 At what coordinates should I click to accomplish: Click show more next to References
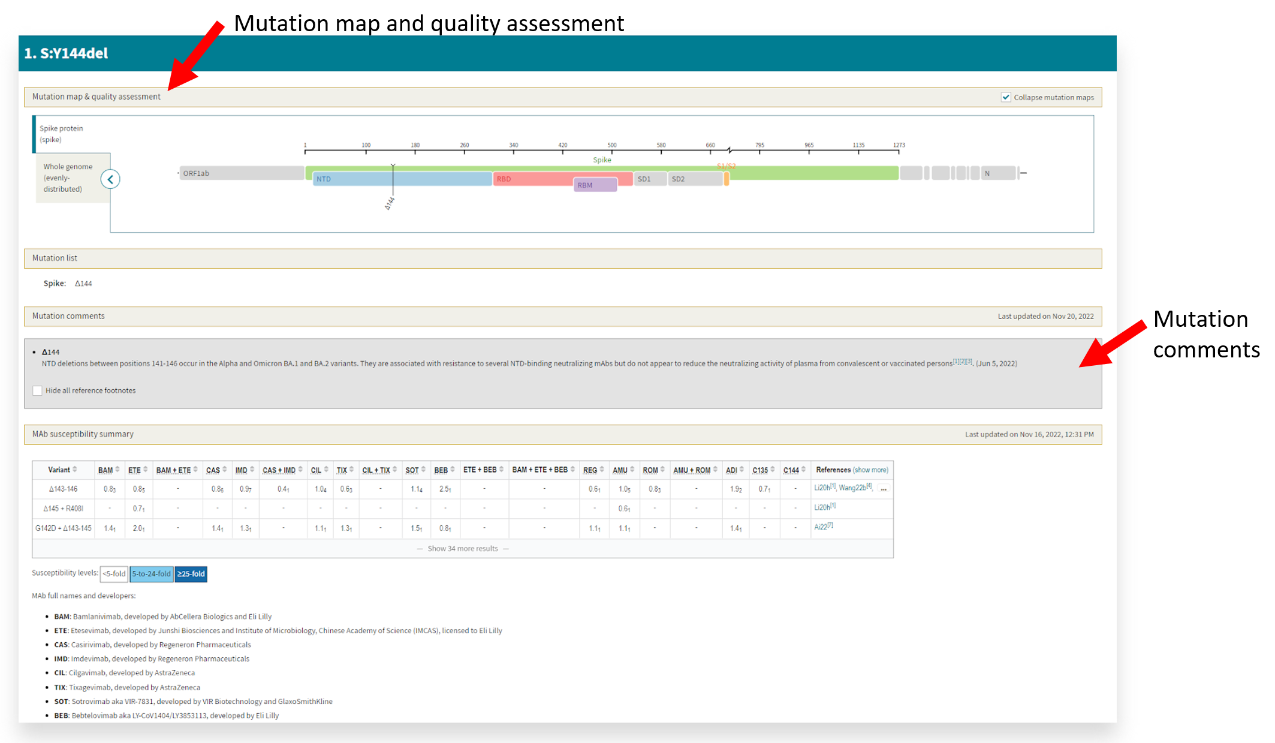(x=870, y=470)
